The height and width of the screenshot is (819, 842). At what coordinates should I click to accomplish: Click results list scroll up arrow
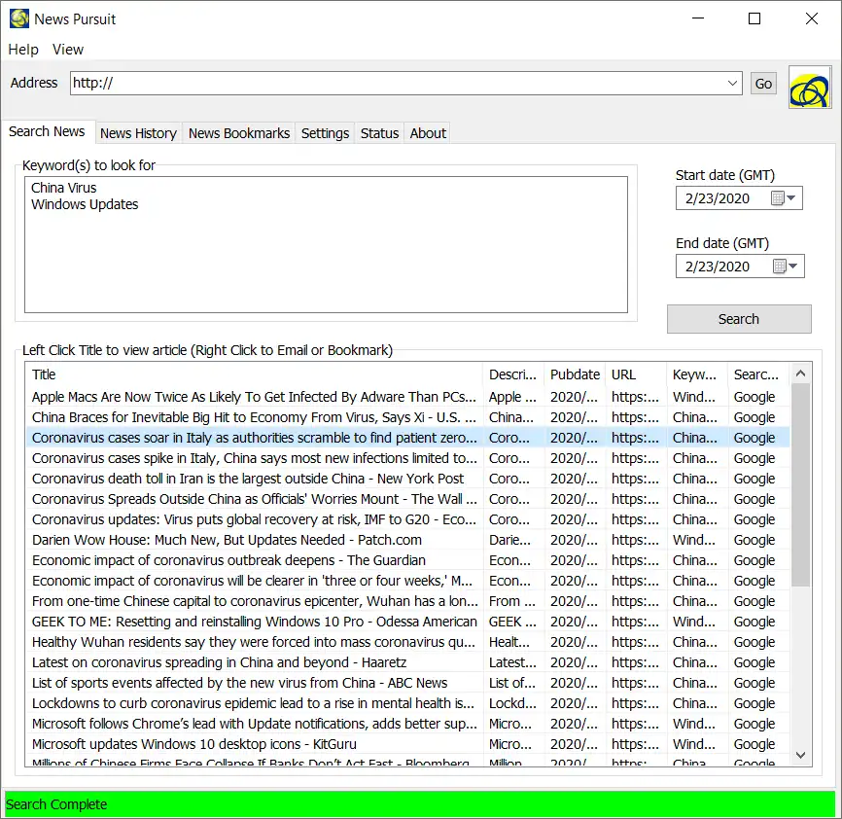[x=800, y=374]
